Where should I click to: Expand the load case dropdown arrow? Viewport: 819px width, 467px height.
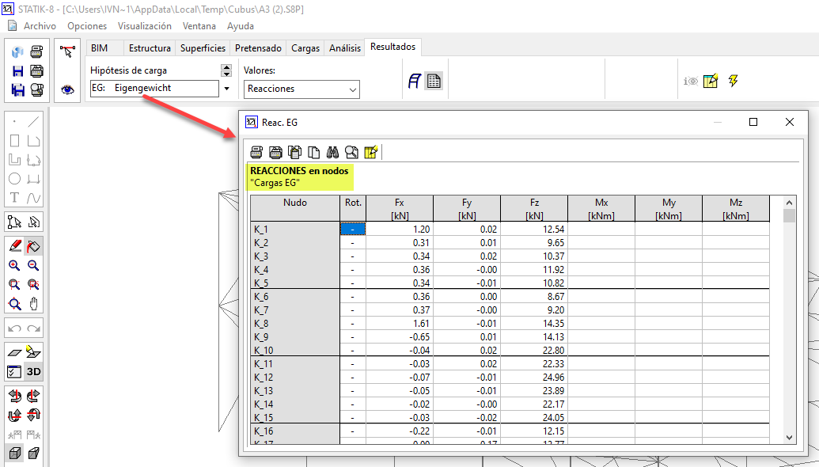(226, 89)
